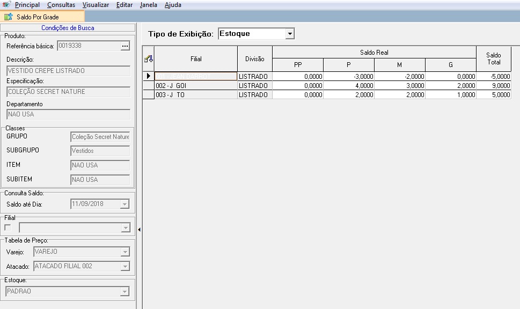Click the Descrição input field
Viewport: 520px width, 309px height.
(69, 71)
